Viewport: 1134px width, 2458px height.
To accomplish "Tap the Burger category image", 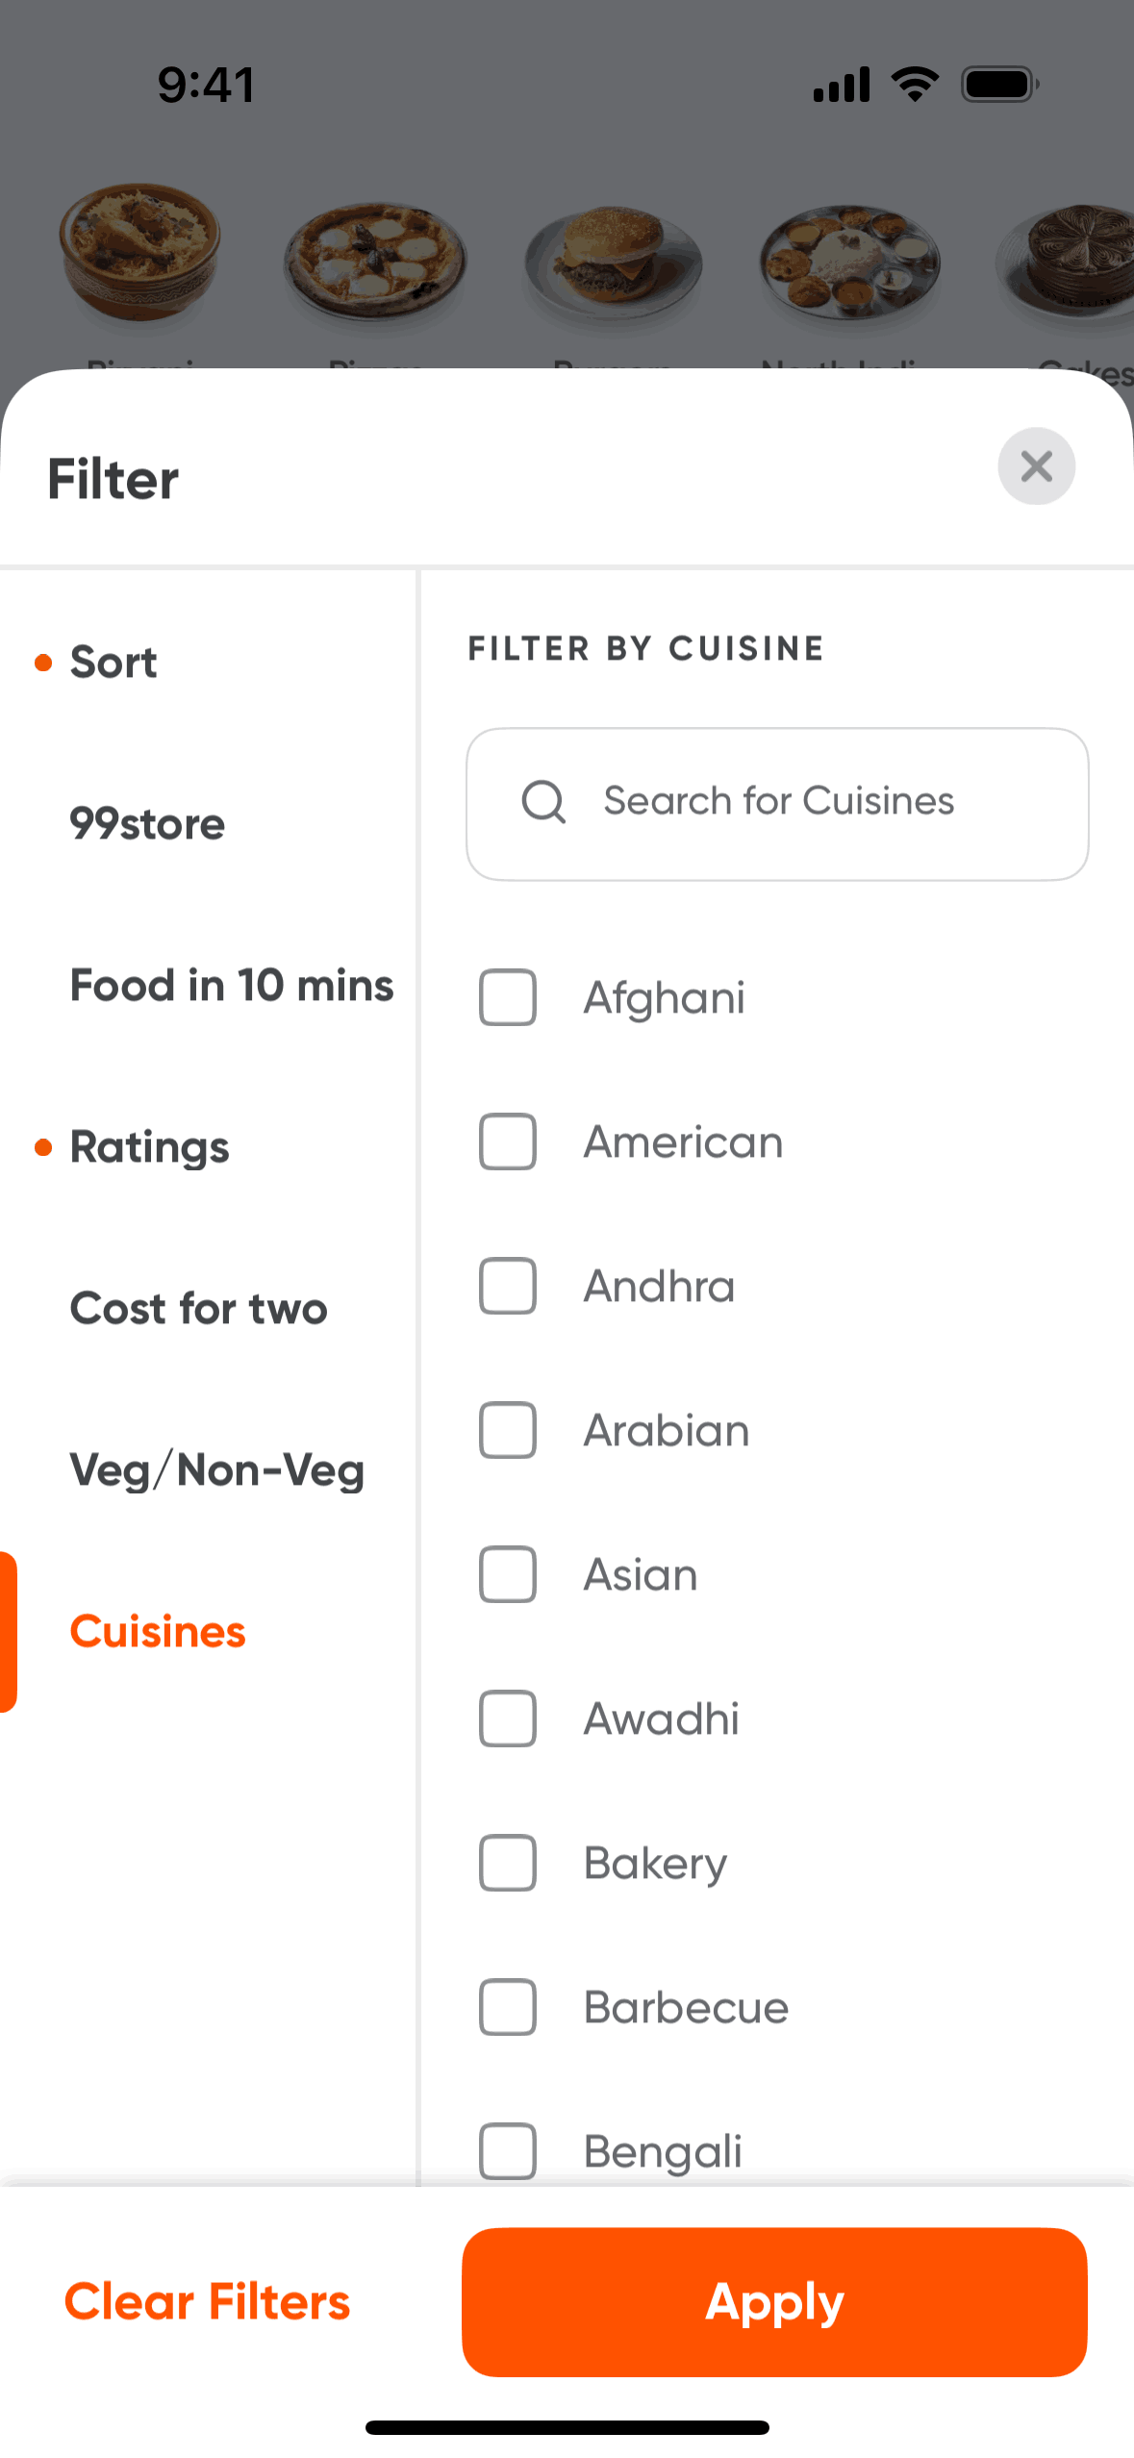I will point(613,258).
